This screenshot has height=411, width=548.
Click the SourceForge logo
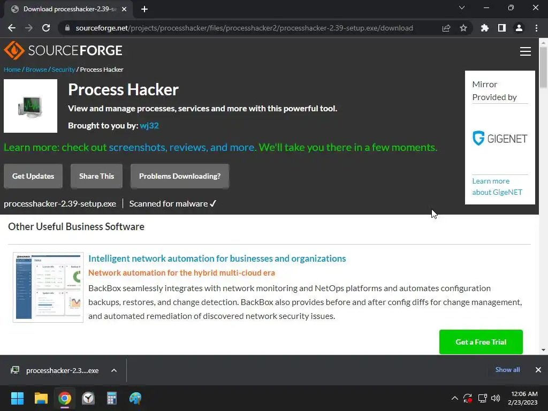63,51
